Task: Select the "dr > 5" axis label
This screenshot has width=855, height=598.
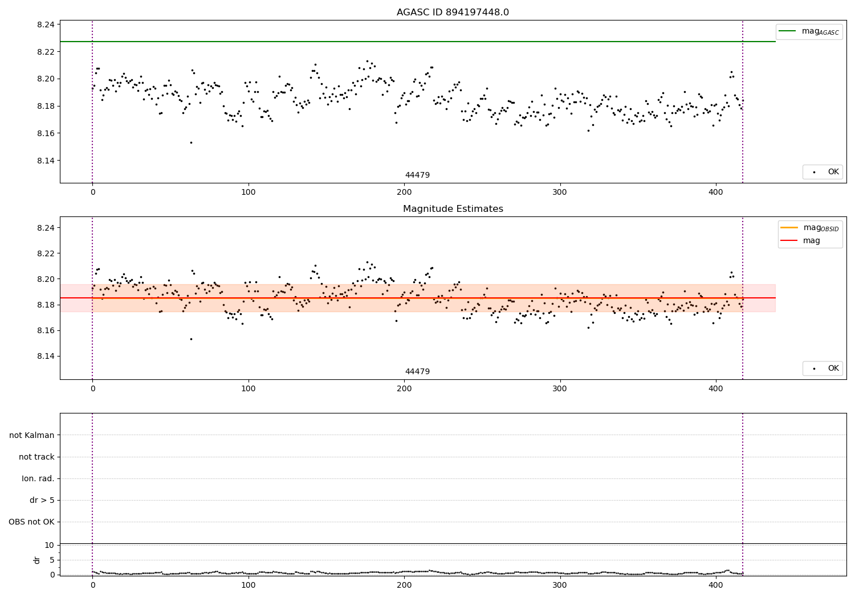Action: (42, 501)
